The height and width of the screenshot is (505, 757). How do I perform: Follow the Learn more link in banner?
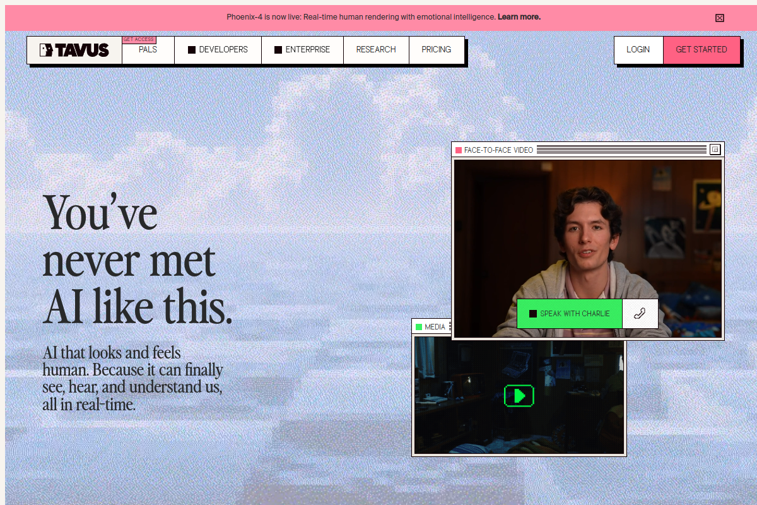tap(519, 17)
